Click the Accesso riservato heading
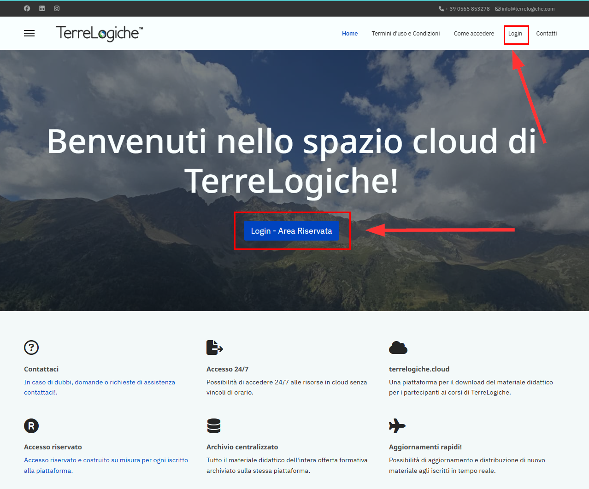 click(x=53, y=447)
